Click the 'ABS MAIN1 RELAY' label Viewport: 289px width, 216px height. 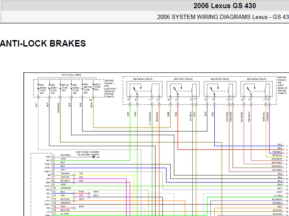coord(143,79)
